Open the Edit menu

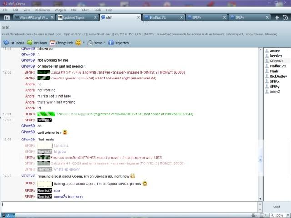(x=15, y=10)
